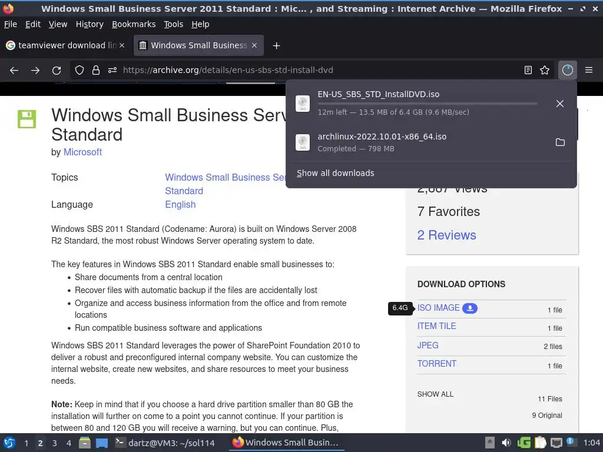This screenshot has width=603, height=452.
Task: Click the monitor tray icon
Action: coord(556,443)
